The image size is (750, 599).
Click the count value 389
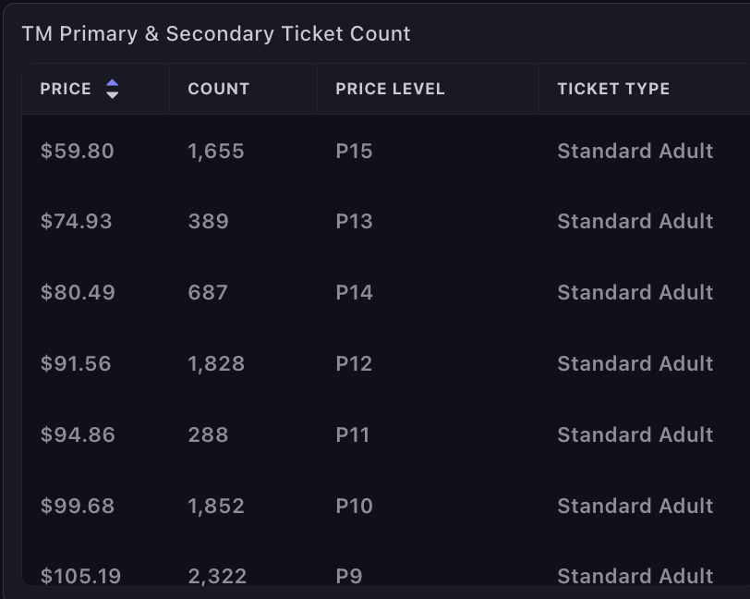(208, 222)
